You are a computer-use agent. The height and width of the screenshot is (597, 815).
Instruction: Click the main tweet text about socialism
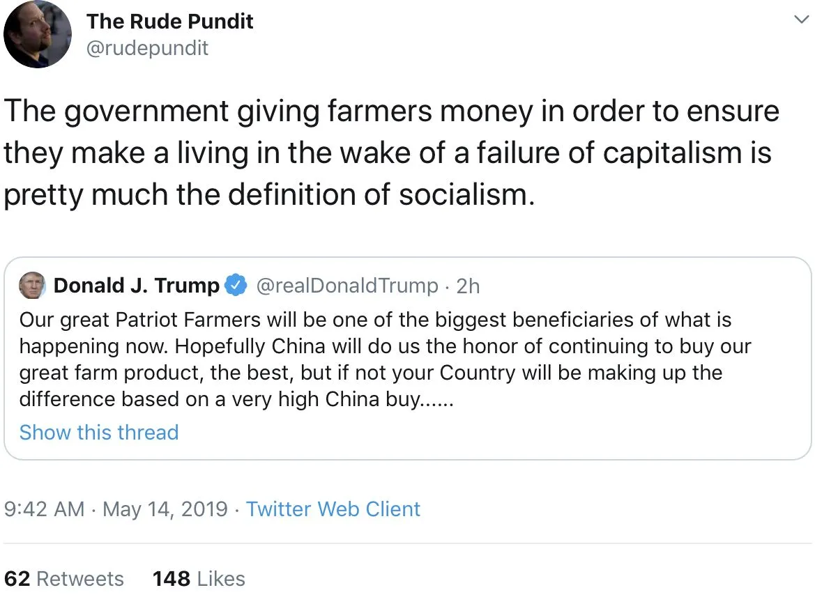(390, 153)
